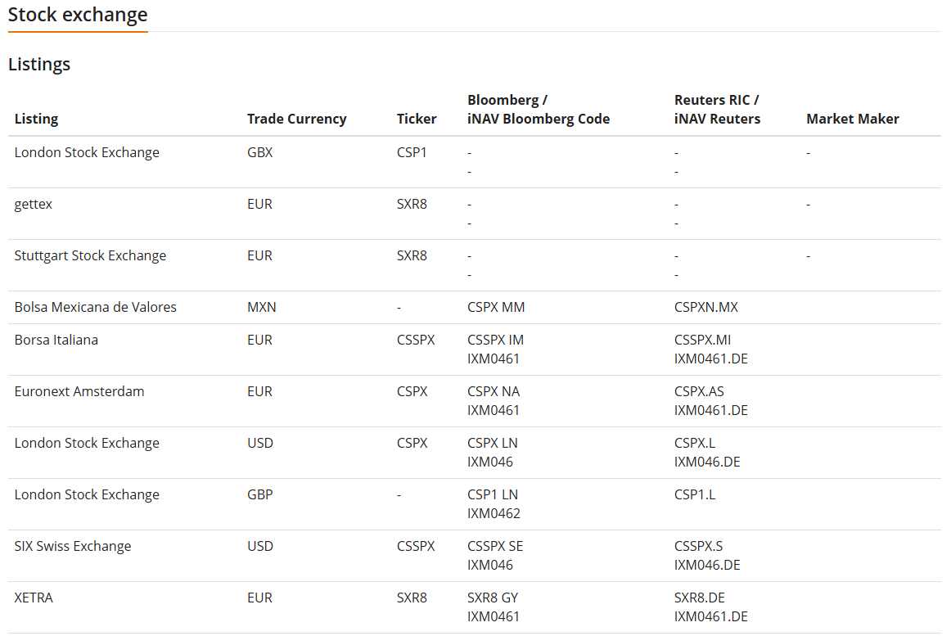Select London Stock Exchange in the USD row
The image size is (951, 636).
click(x=87, y=443)
